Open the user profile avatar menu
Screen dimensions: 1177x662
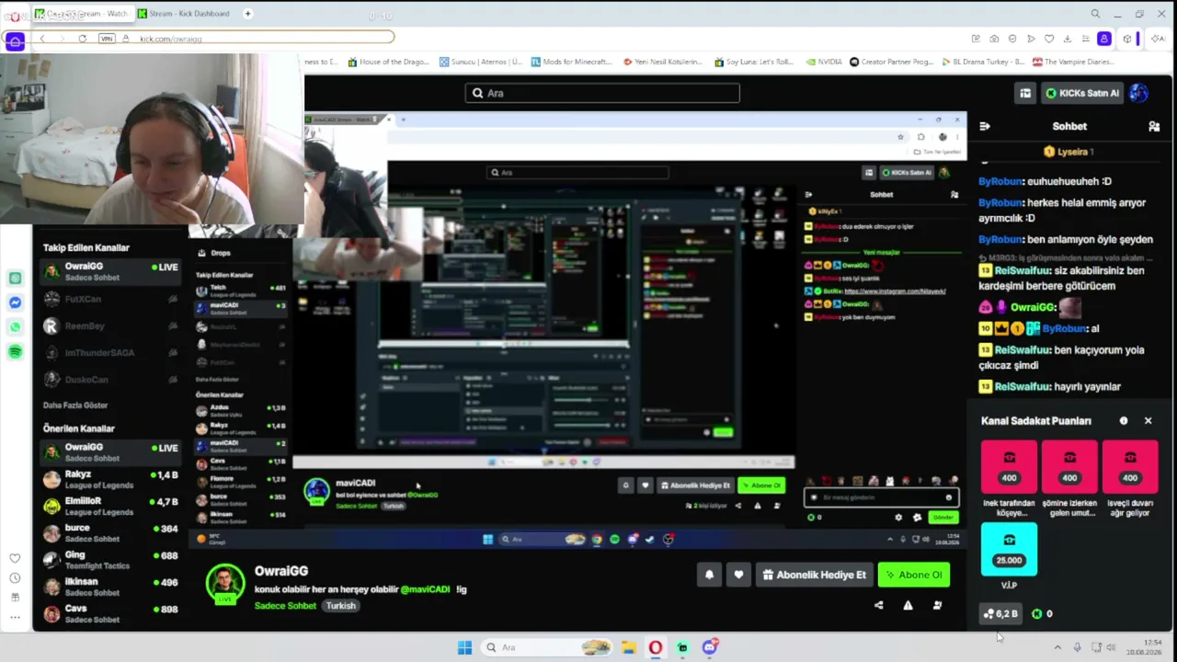[x=1138, y=93]
